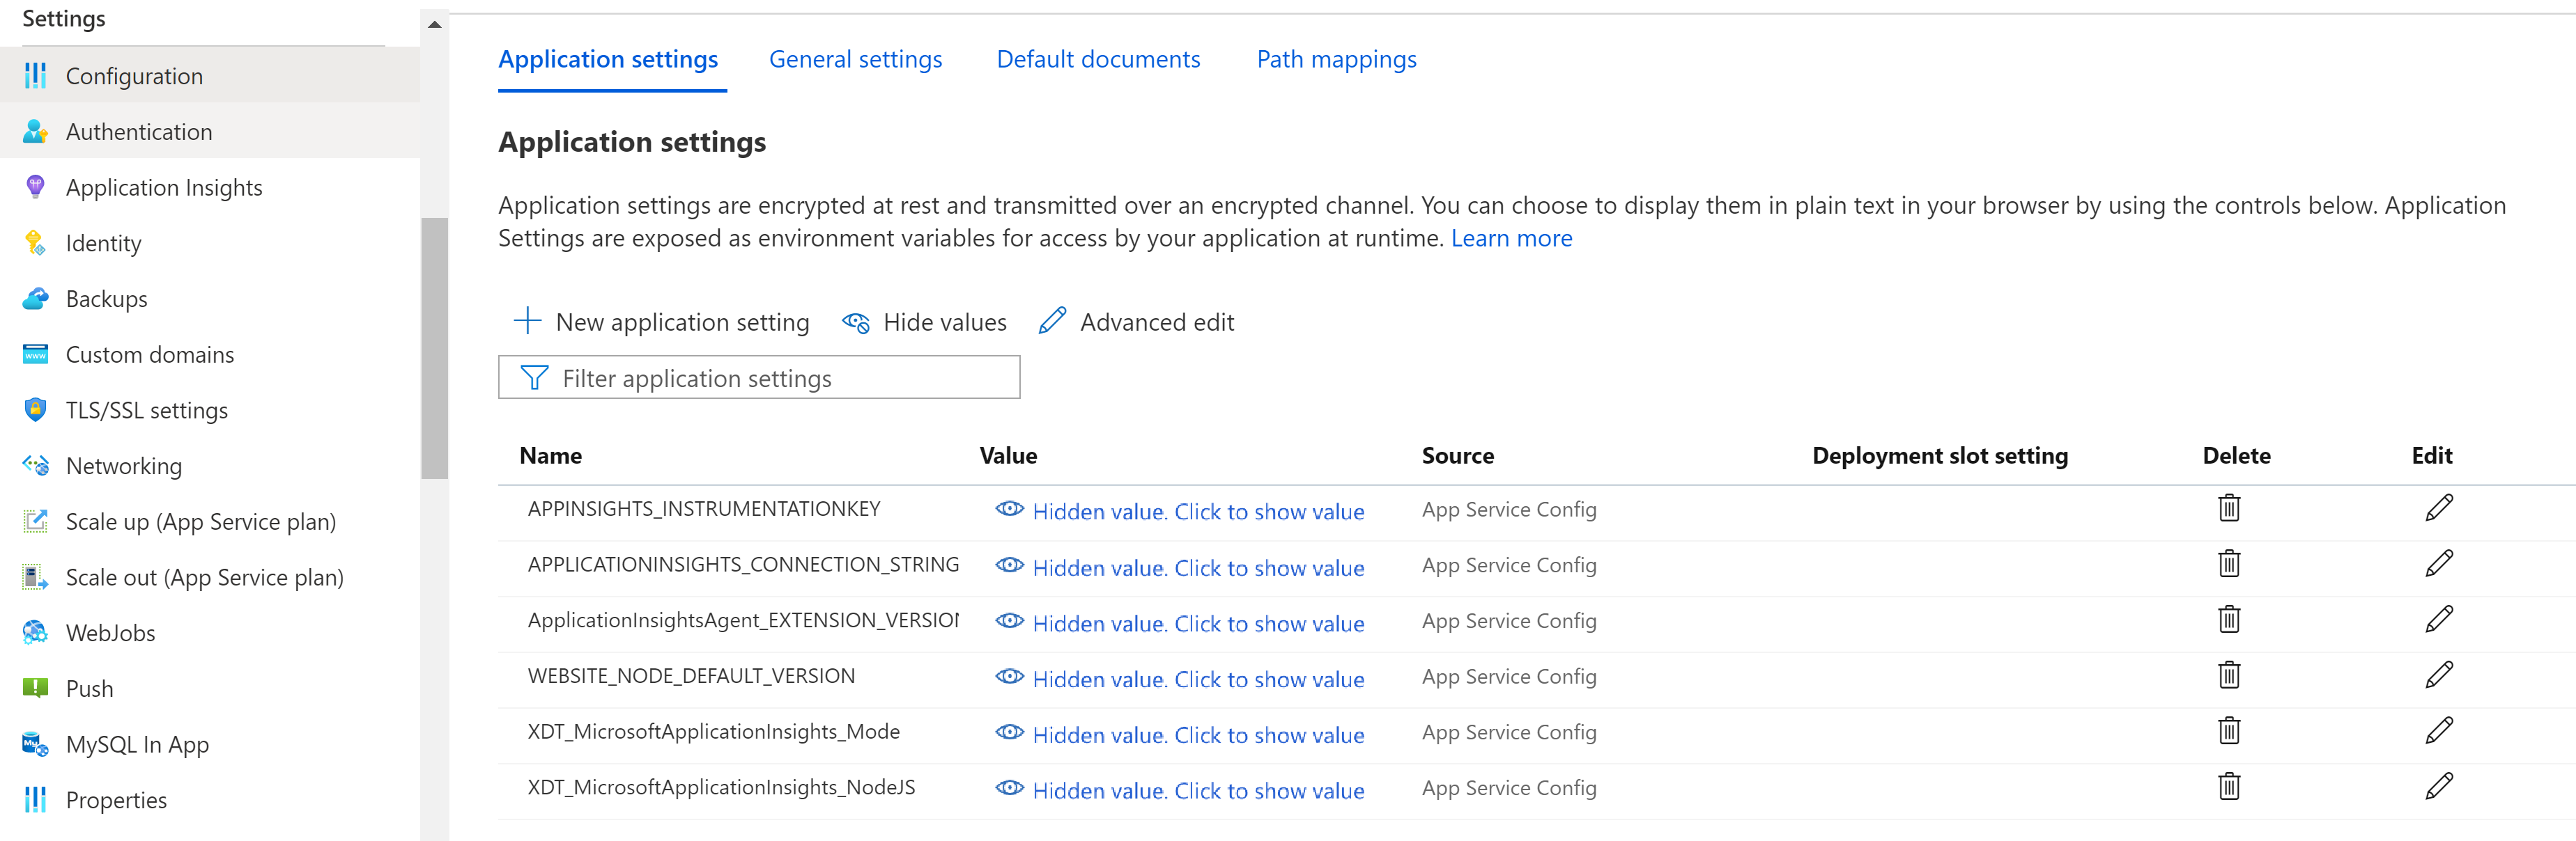Open Learn more link about app settings
Viewport: 2576px width, 841px height.
1513,238
